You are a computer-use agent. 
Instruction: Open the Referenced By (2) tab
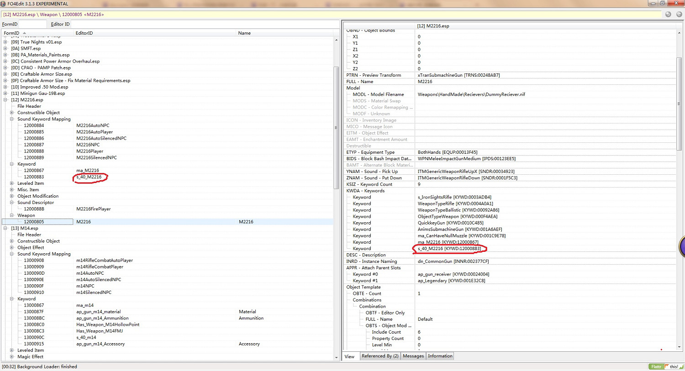pyautogui.click(x=379, y=356)
